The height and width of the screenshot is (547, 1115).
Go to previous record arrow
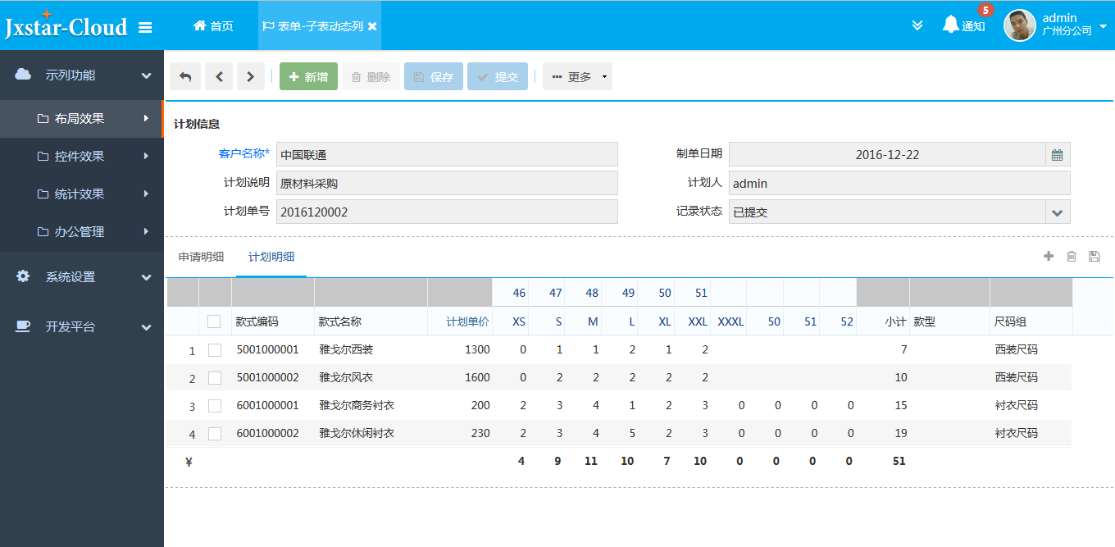219,76
